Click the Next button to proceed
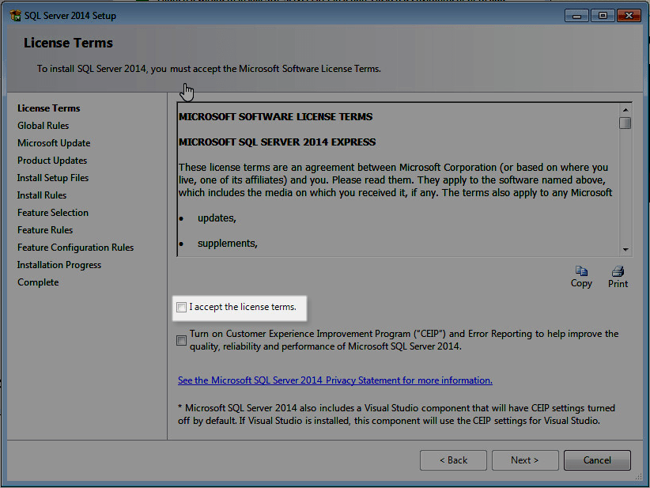 [x=525, y=460]
